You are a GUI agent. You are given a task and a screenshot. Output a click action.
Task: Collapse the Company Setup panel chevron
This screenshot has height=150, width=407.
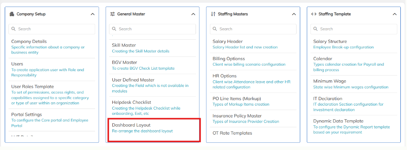pos(92,14)
